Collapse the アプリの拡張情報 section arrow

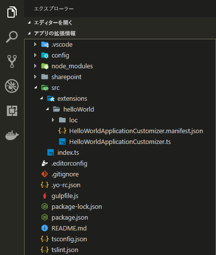pyautogui.click(x=29, y=33)
